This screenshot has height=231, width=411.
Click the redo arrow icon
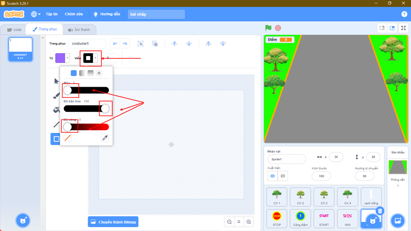tap(125, 44)
